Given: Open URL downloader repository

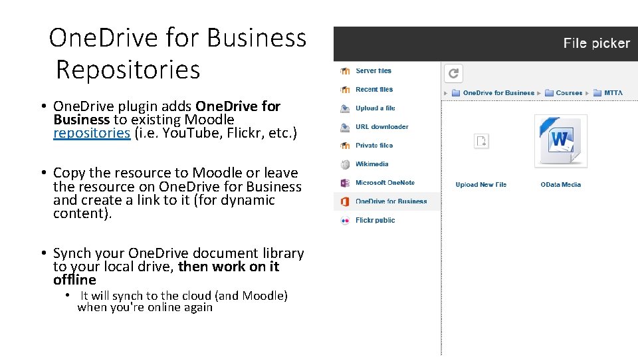Looking at the screenshot, I should point(381,127).
